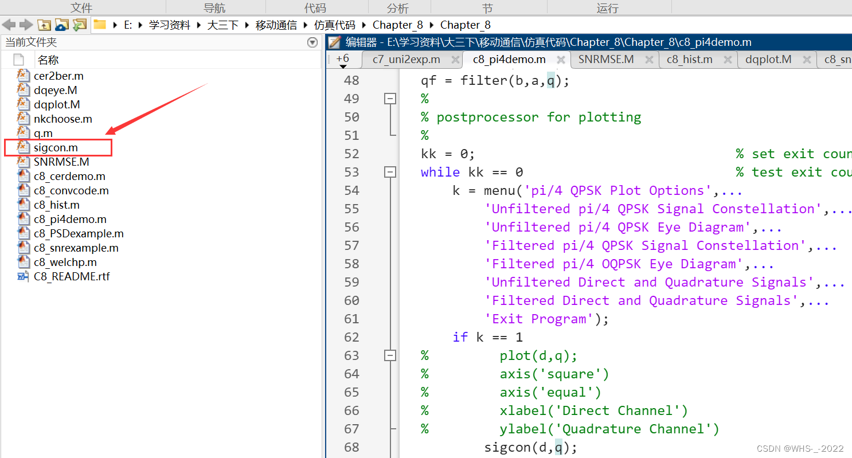Collapse the while loop at line 53
This screenshot has height=458, width=852.
tap(390, 172)
